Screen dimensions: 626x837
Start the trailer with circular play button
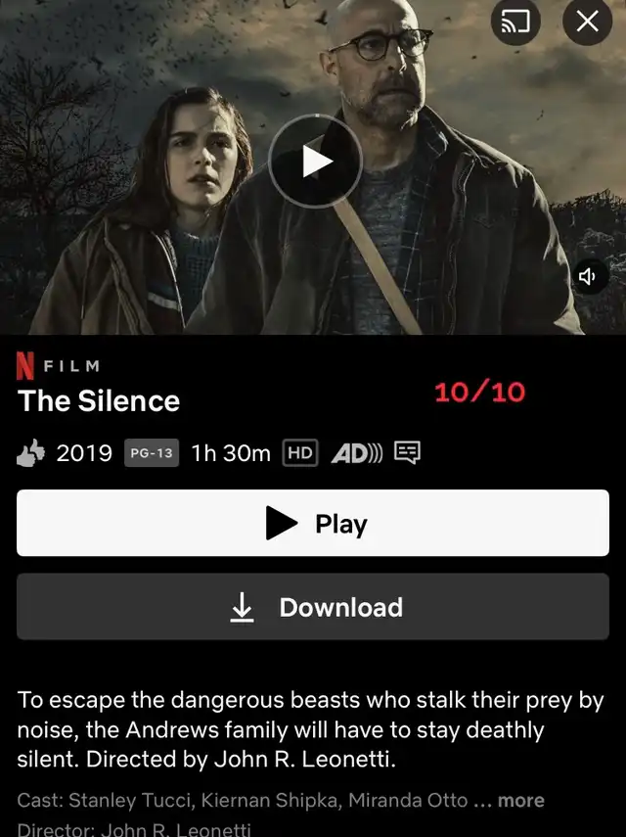316,161
